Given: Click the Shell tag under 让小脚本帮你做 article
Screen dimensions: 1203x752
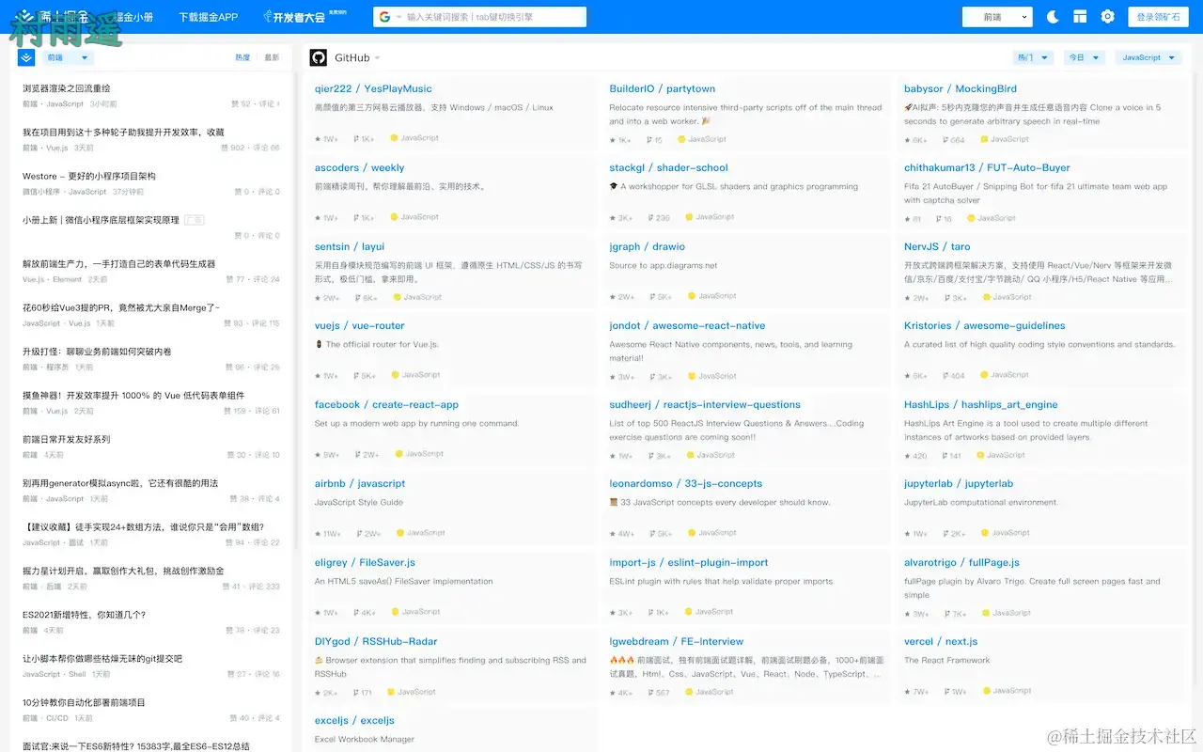Looking at the screenshot, I should [x=77, y=674].
